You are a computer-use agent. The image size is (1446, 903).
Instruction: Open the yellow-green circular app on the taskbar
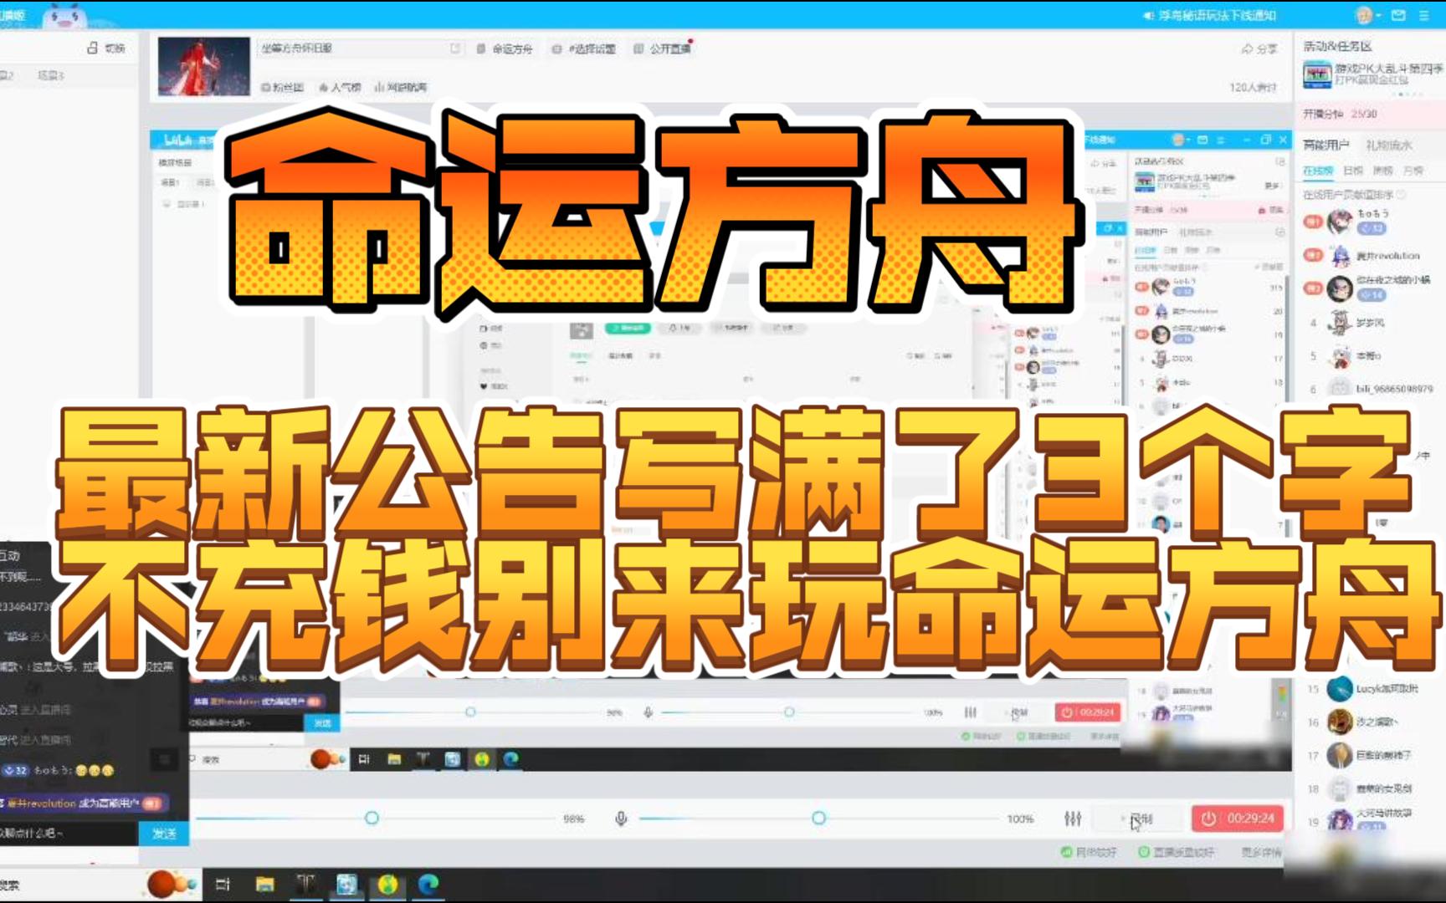387,885
